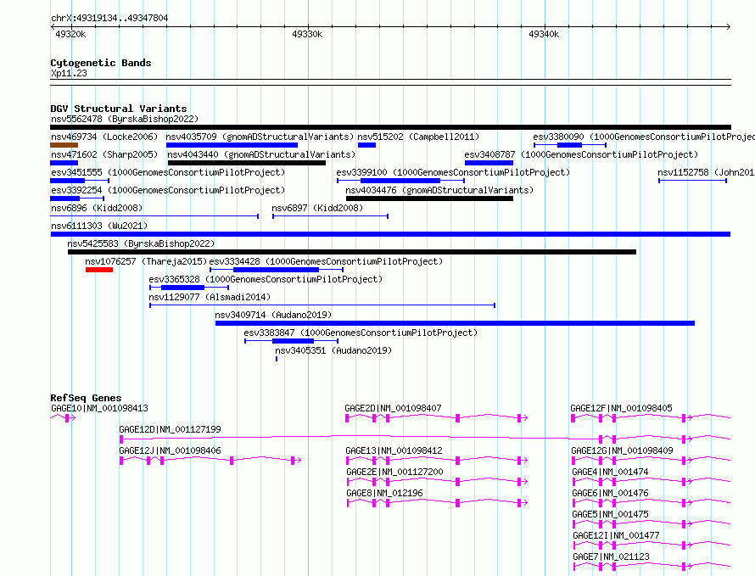Click the nsv6897 (Kidd2008) label

click(317, 208)
